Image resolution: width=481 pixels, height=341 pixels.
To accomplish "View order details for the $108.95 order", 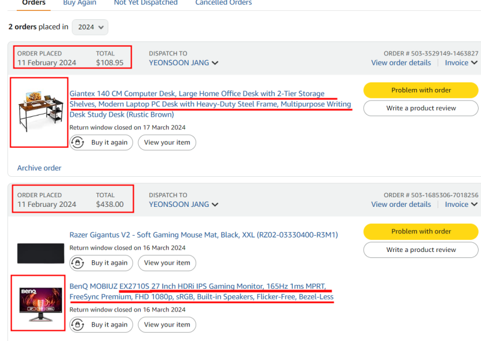I will [401, 63].
